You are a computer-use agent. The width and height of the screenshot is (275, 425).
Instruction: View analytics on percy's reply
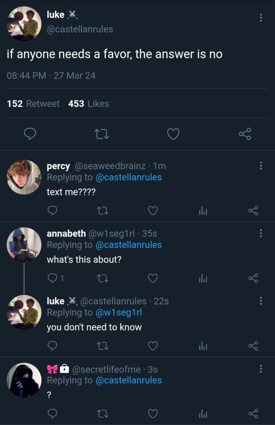click(x=203, y=211)
